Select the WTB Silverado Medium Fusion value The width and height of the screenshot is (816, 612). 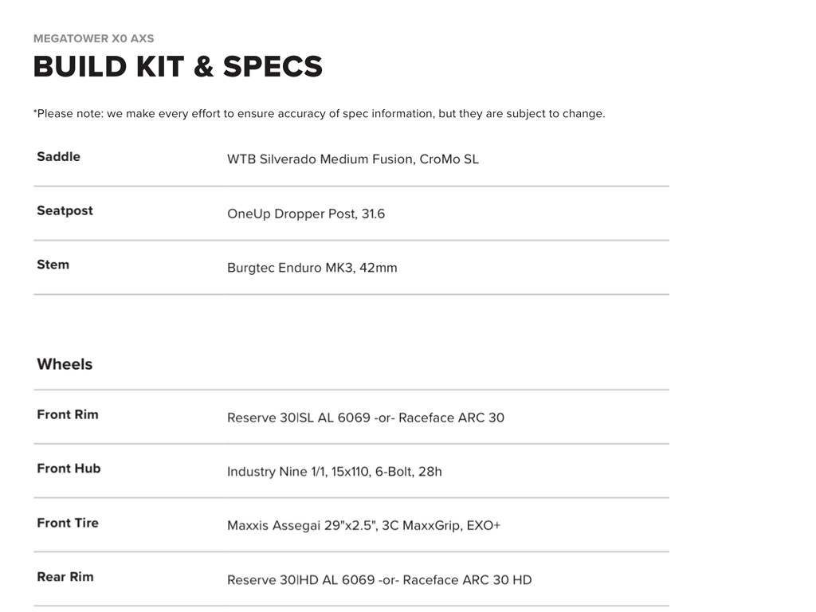pyautogui.click(x=352, y=159)
